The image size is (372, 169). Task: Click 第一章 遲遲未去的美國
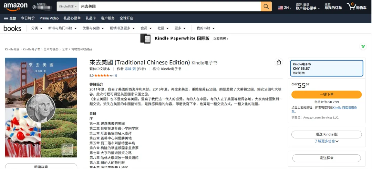[107, 123]
